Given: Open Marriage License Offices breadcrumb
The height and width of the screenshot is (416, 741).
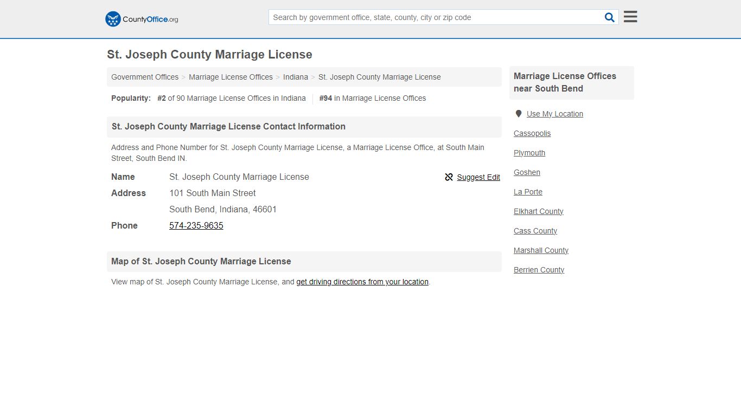Looking at the screenshot, I should [231, 77].
